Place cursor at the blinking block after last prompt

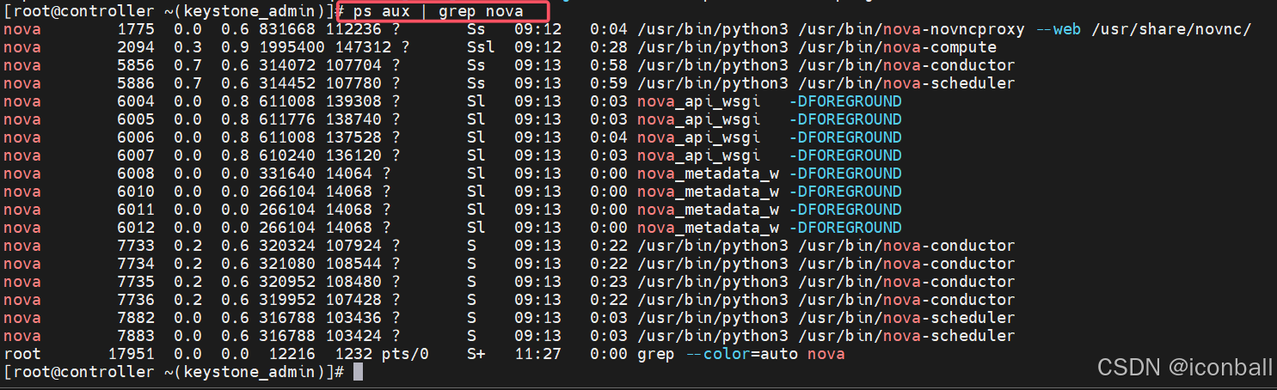click(359, 372)
